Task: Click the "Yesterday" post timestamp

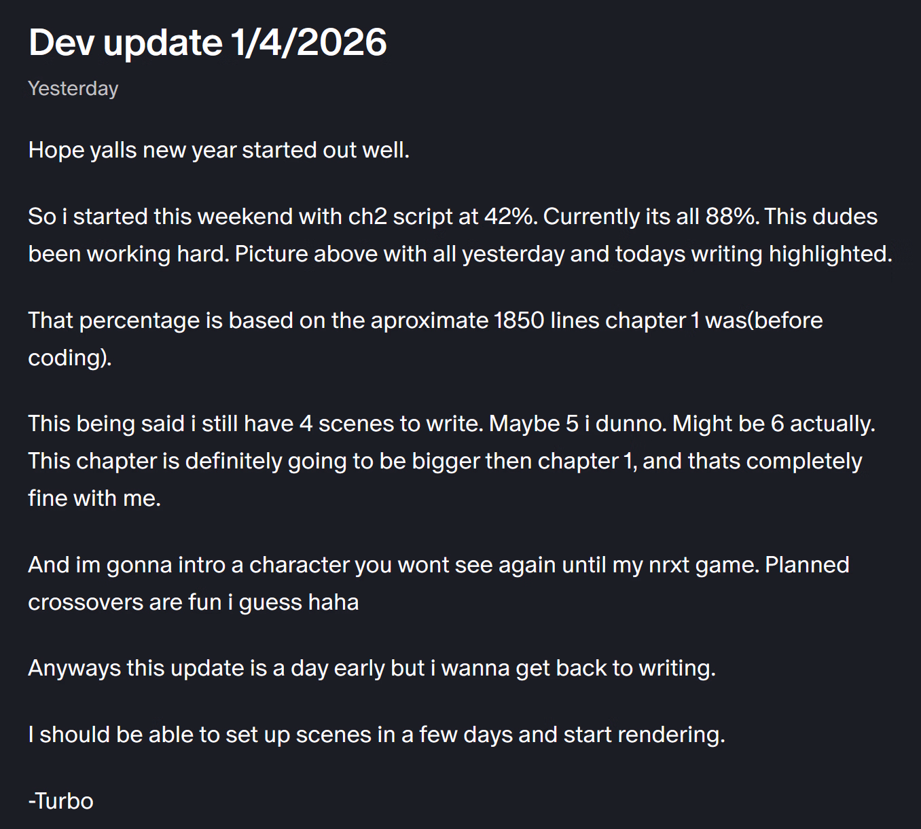Action: (x=73, y=88)
